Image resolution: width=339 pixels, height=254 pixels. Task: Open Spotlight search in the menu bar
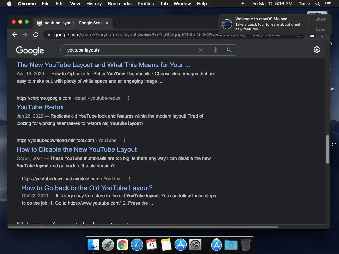317,4
